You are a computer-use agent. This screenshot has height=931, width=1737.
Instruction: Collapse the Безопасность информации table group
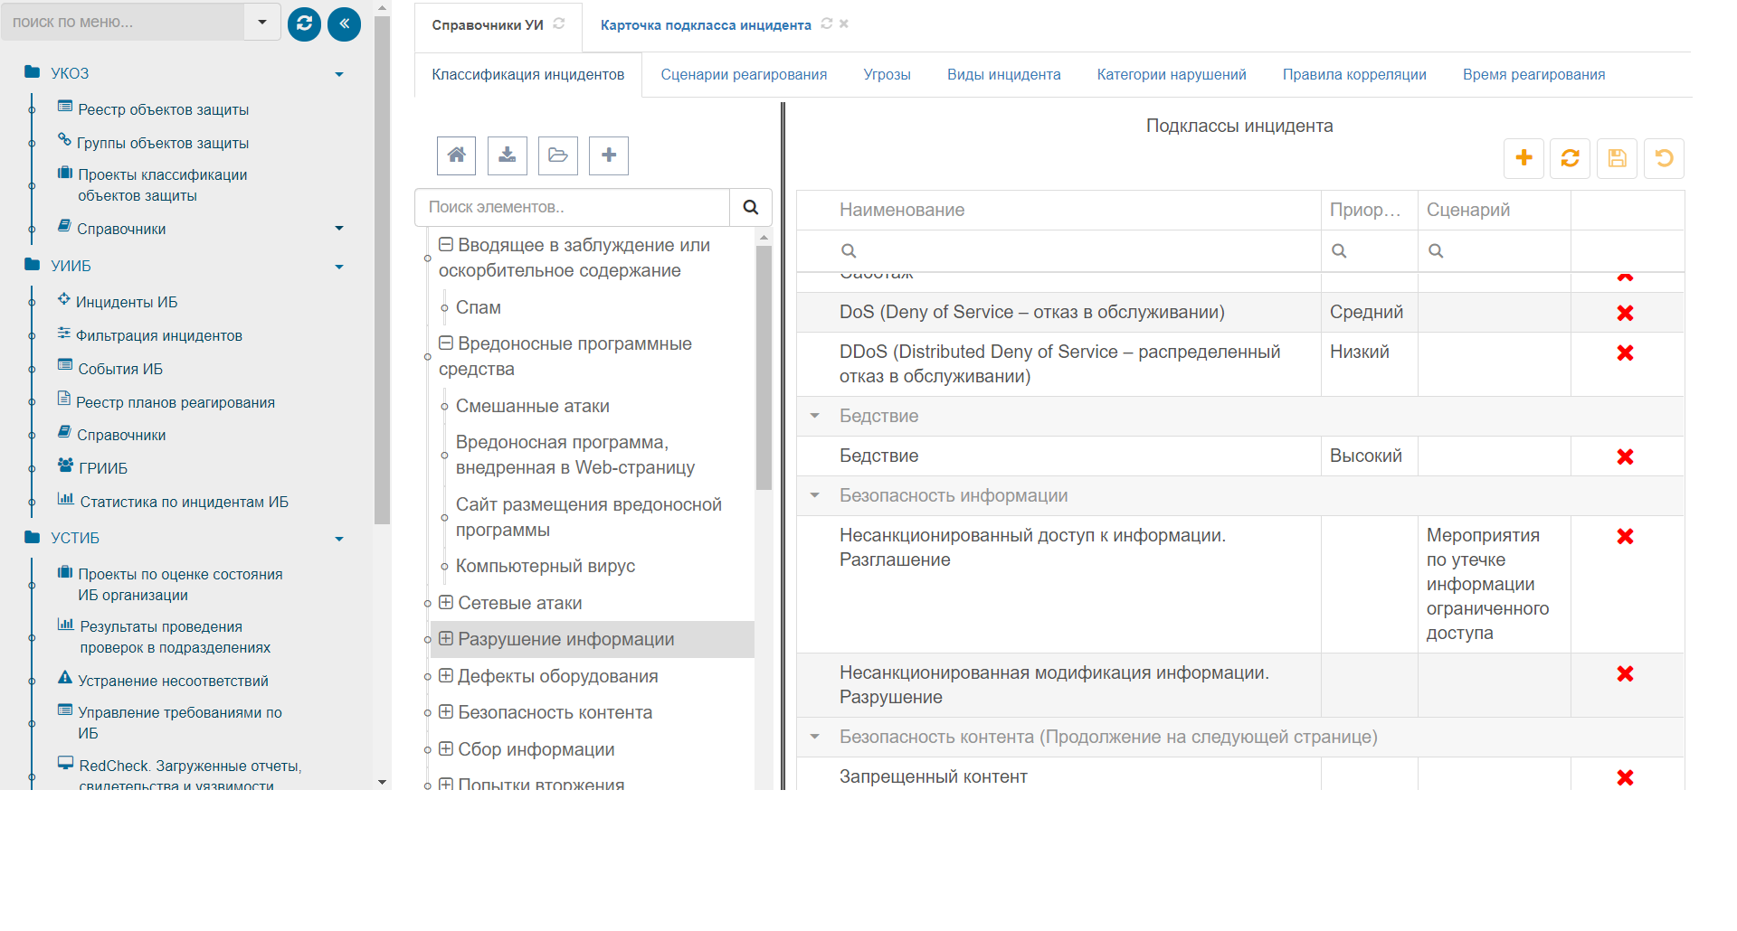tap(815, 495)
